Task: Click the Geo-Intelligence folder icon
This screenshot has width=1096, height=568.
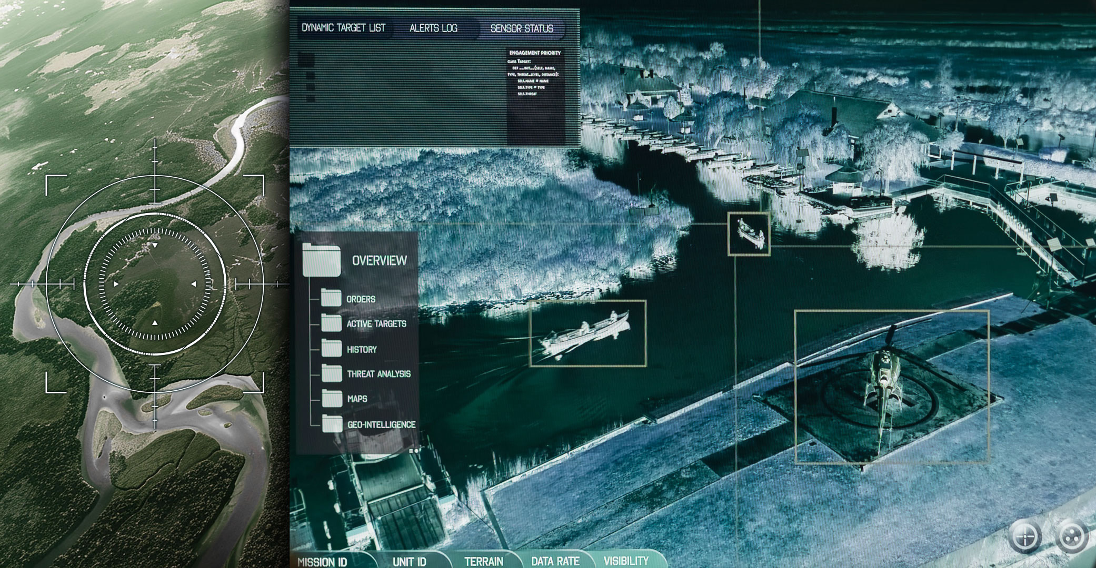Action: [332, 423]
